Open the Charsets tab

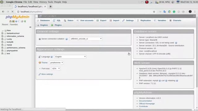pyautogui.click(x=175, y=20)
